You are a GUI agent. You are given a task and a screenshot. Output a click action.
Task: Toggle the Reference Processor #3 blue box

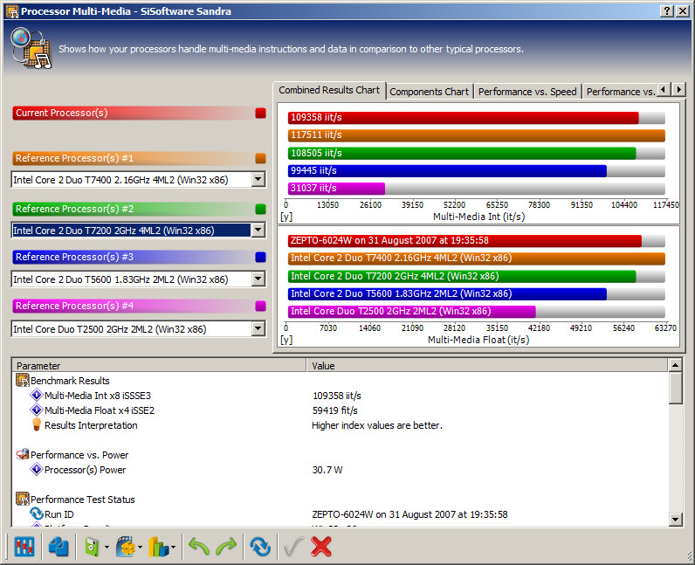click(260, 258)
